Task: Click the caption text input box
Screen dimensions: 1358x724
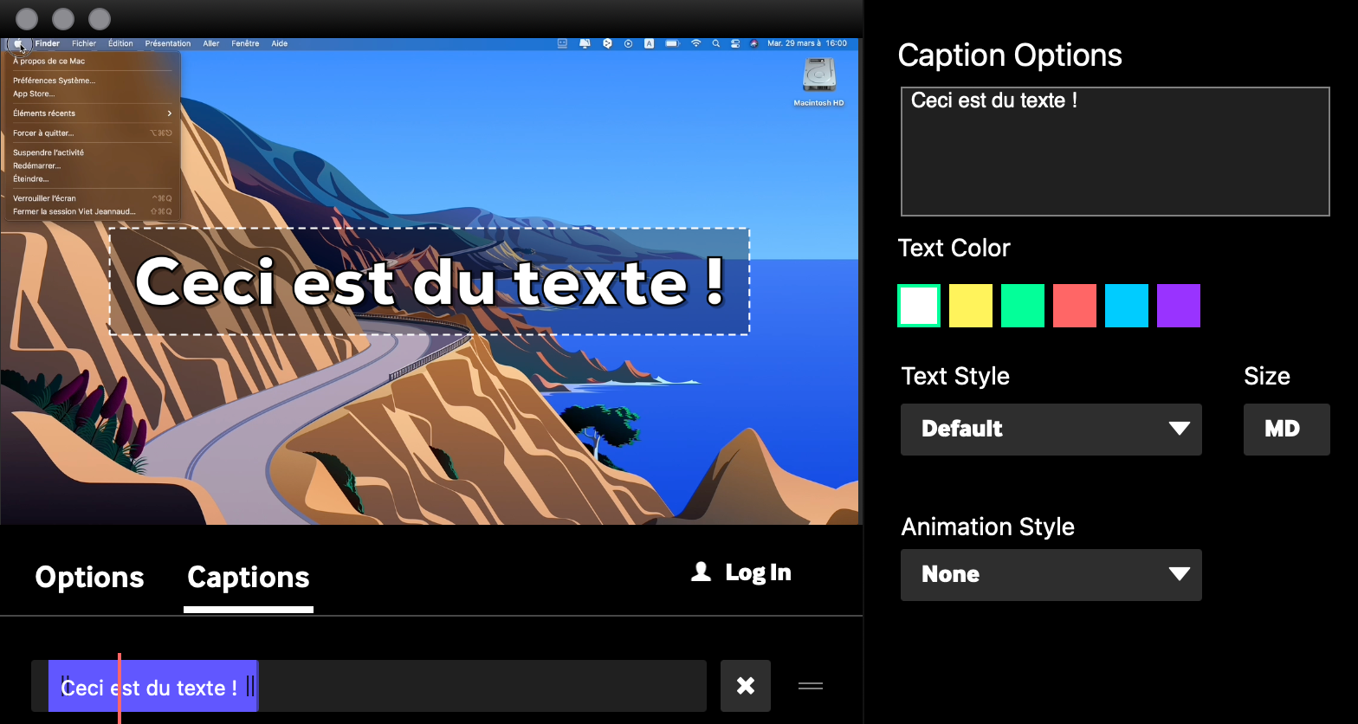Action: click(x=1115, y=152)
